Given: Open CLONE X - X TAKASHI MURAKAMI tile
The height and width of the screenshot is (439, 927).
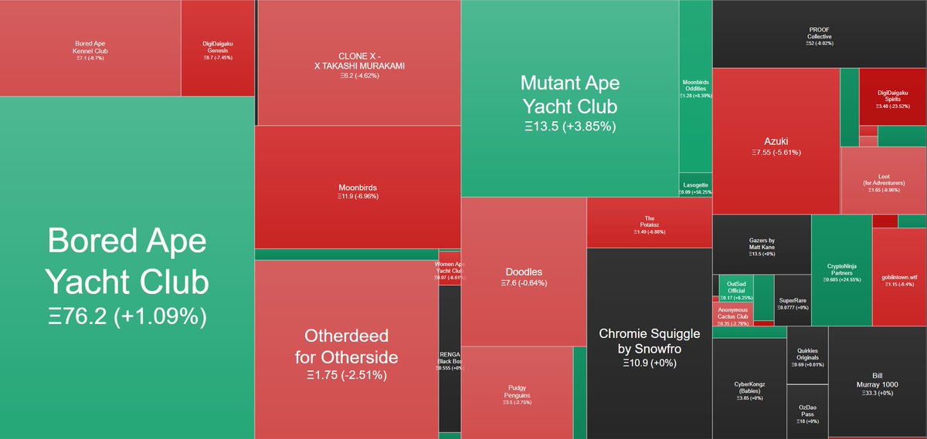Looking at the screenshot, I should (x=359, y=62).
